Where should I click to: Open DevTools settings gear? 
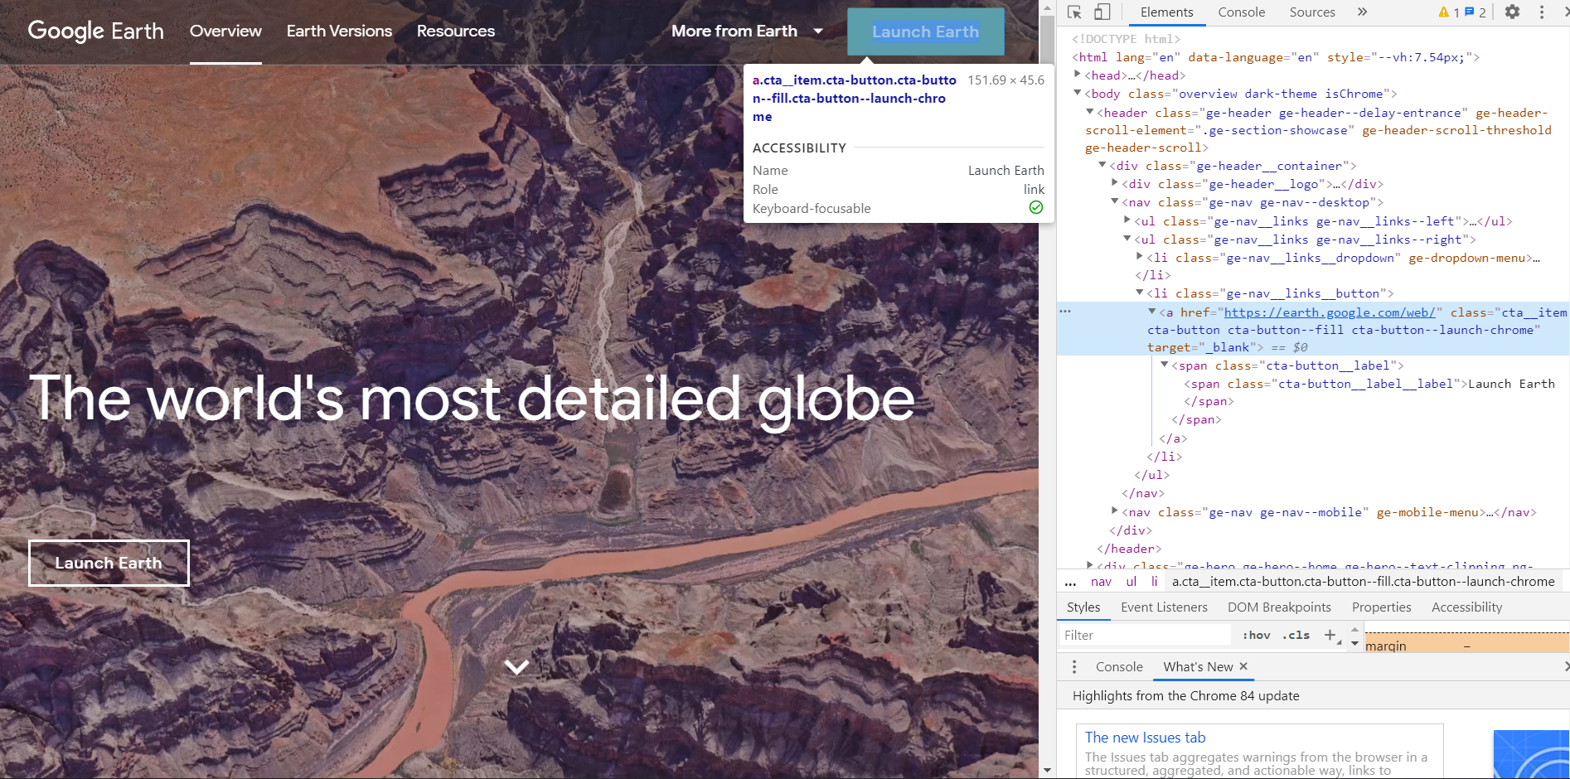1513,12
